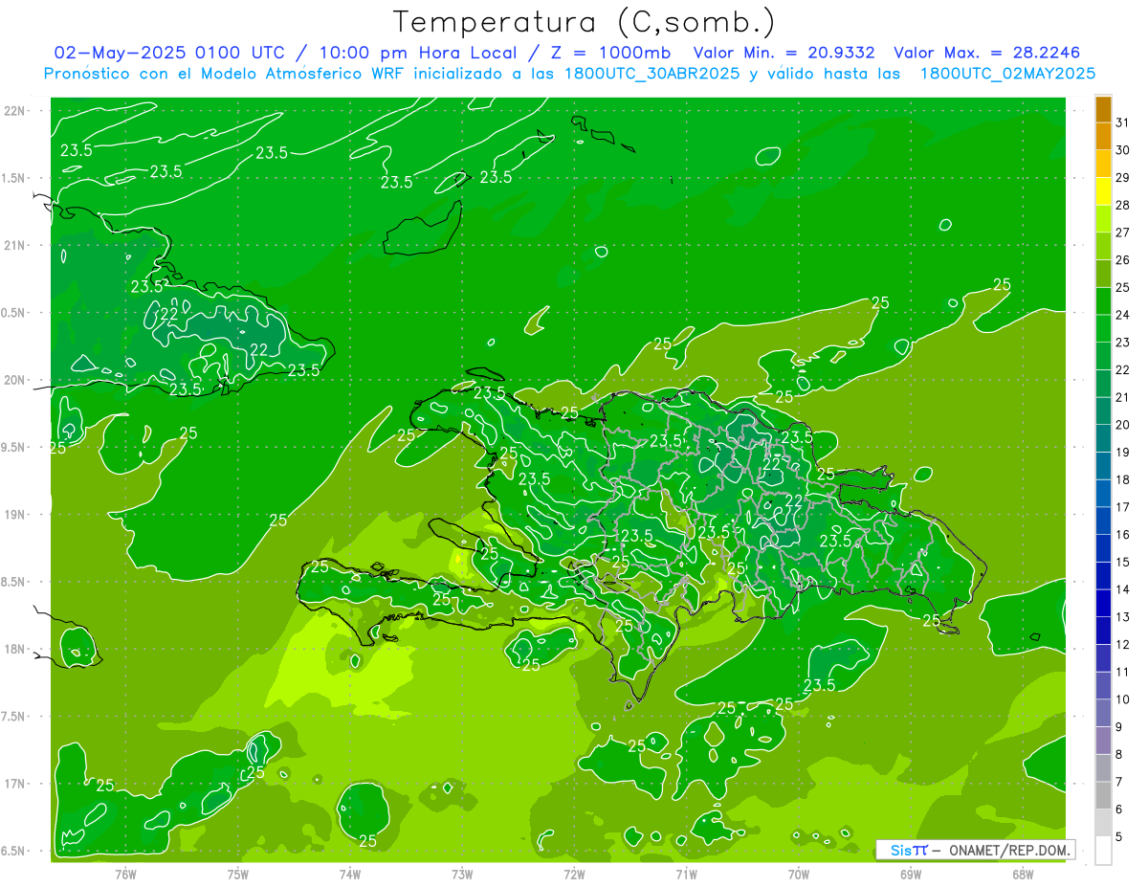This screenshot has height=887, width=1148.
Task: Click the "76W" longitude axis label
Action: (x=125, y=874)
